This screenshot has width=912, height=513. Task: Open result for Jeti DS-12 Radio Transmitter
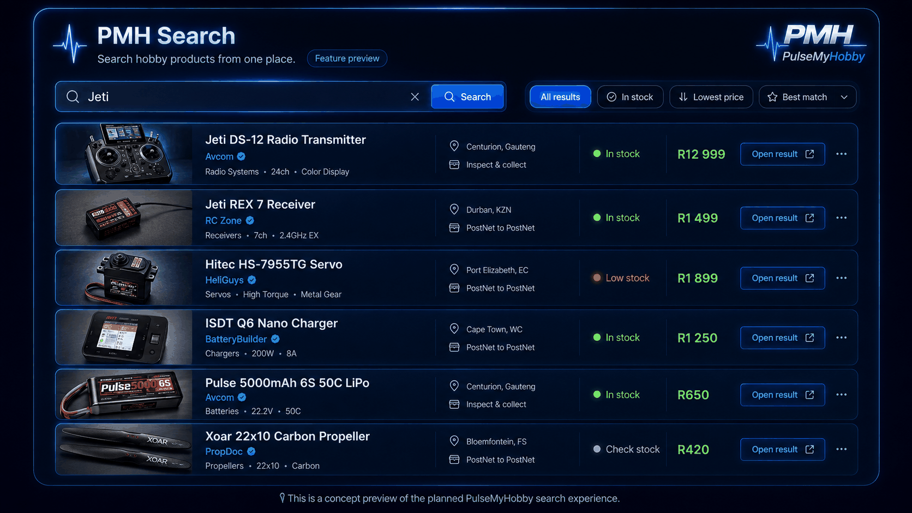pos(782,154)
